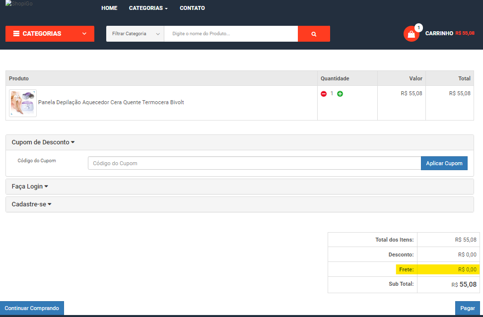The height and width of the screenshot is (317, 483).
Task: Click the Aplicar Cupom button
Action: (444, 163)
